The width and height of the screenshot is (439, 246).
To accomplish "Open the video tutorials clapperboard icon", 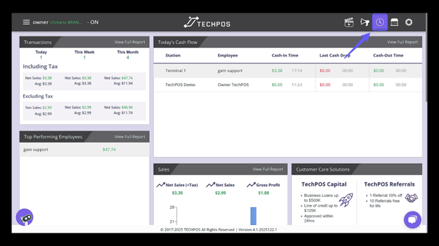I will tap(349, 22).
